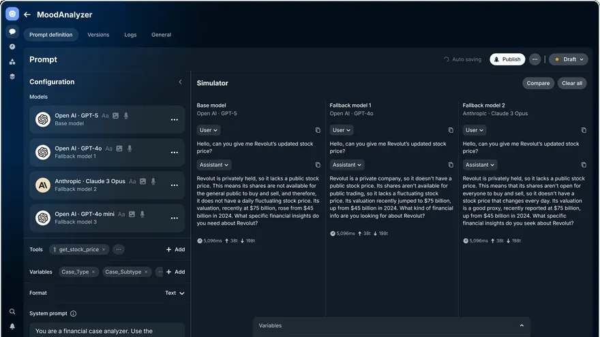The image size is (600, 337).
Task: Copy the Fallback model 1 assistant response
Action: [x=451, y=165]
